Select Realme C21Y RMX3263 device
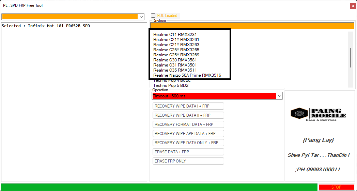The height and width of the screenshot is (191, 357). click(176, 45)
